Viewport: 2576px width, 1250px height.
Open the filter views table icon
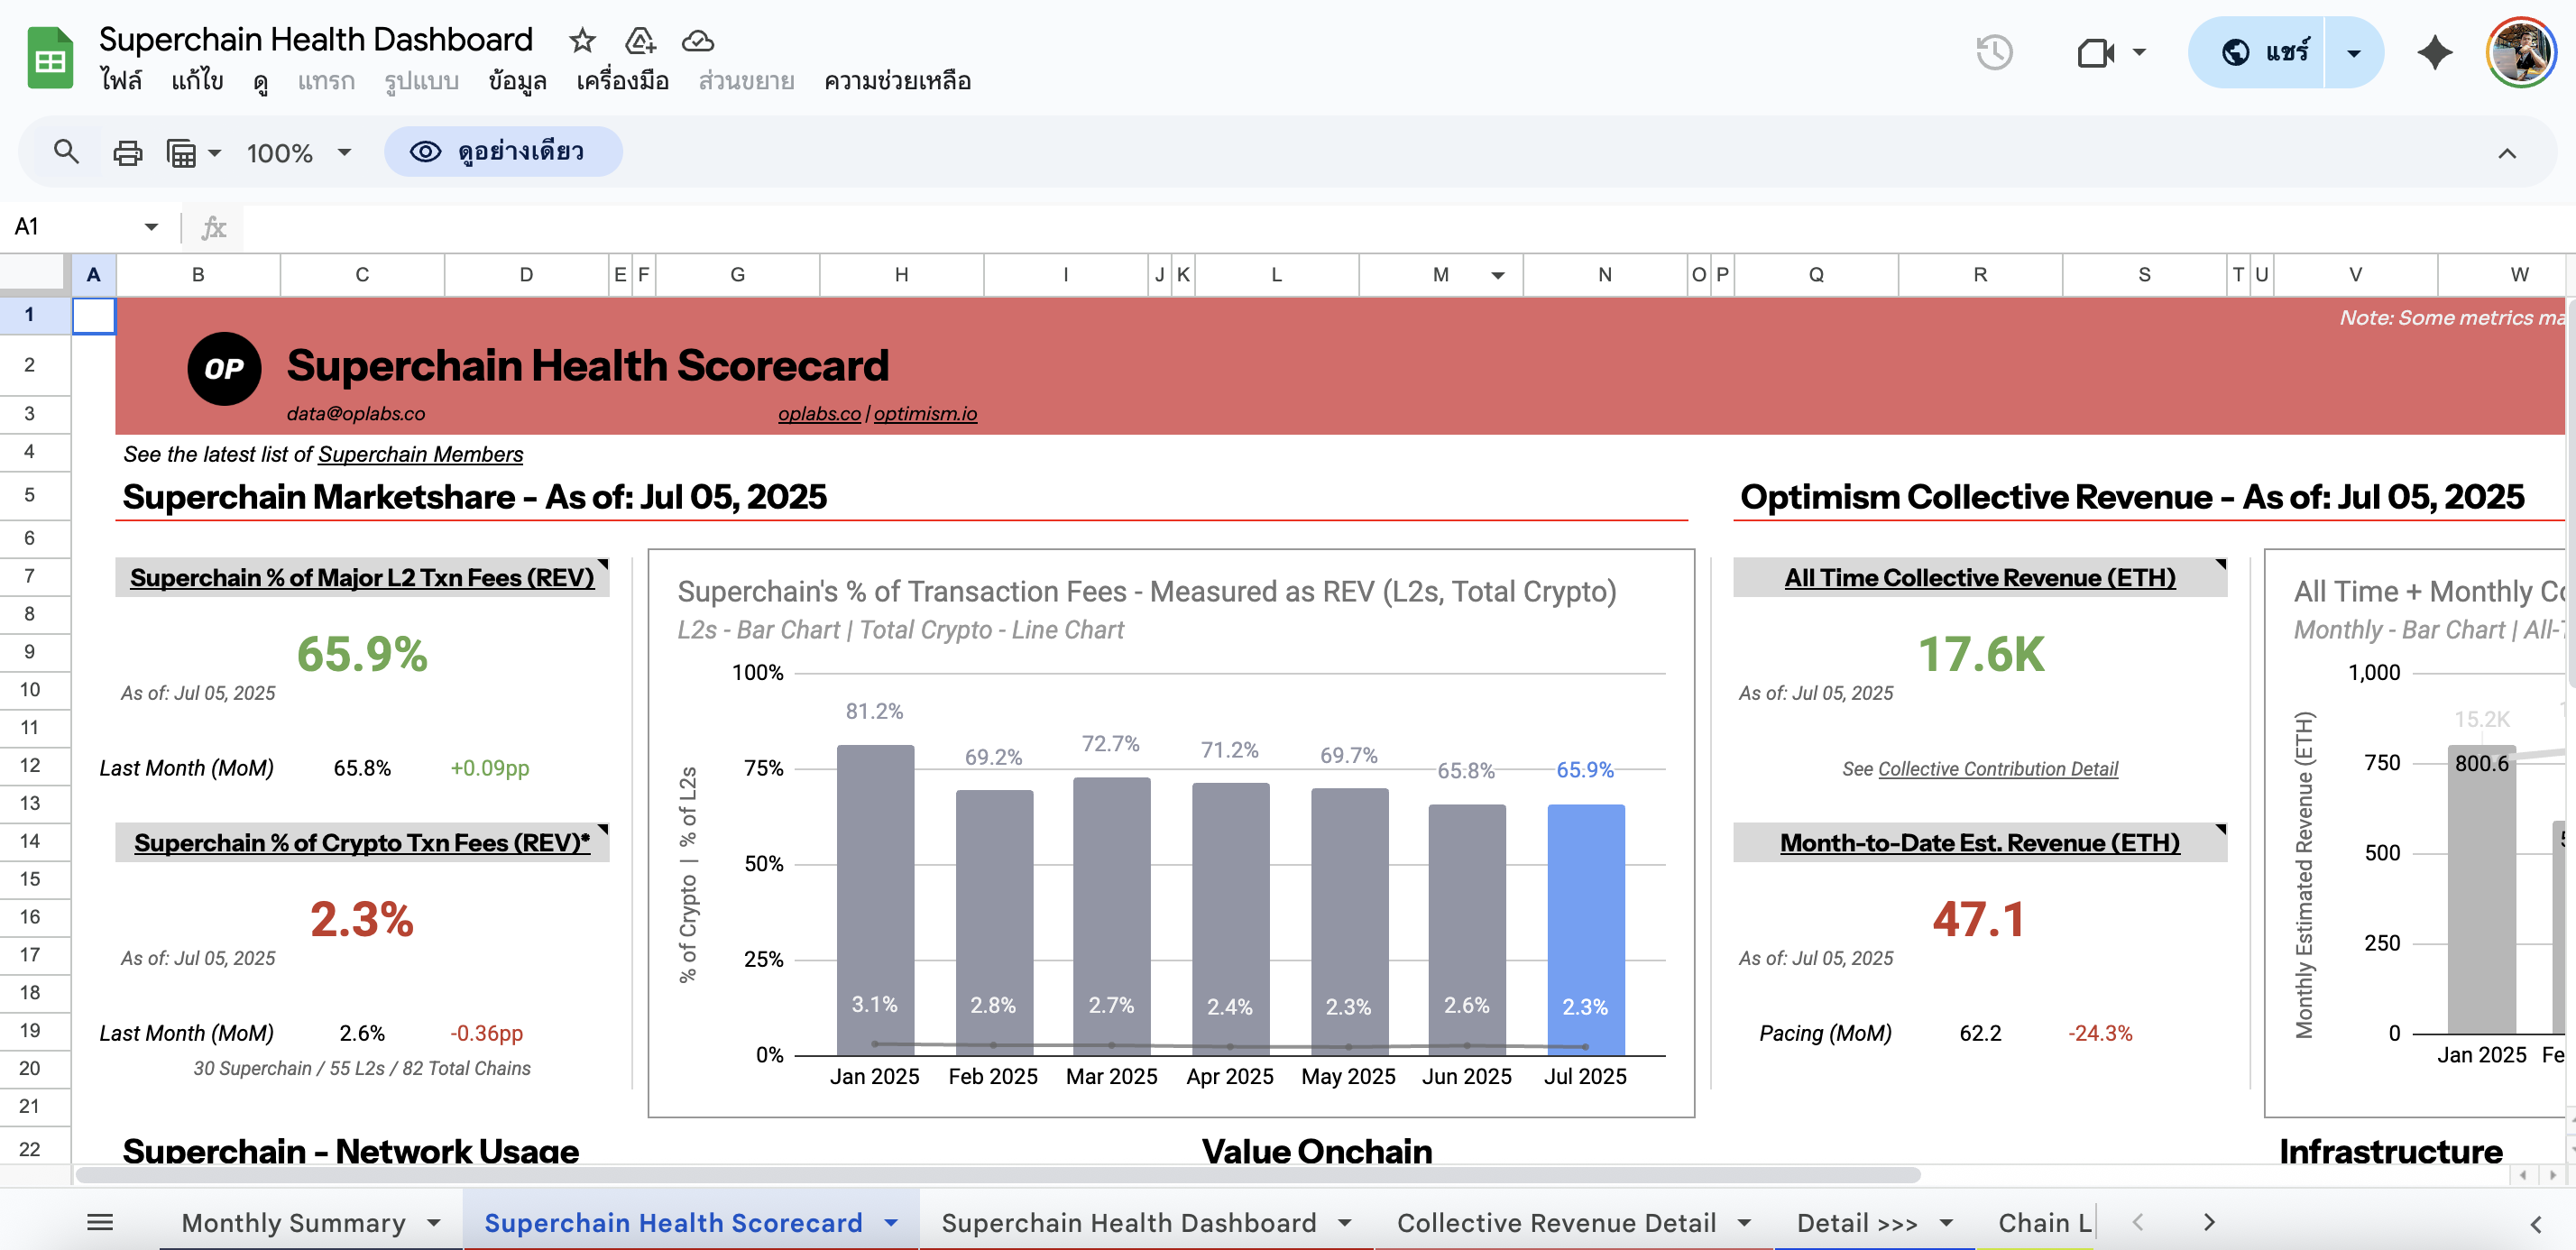(x=182, y=153)
